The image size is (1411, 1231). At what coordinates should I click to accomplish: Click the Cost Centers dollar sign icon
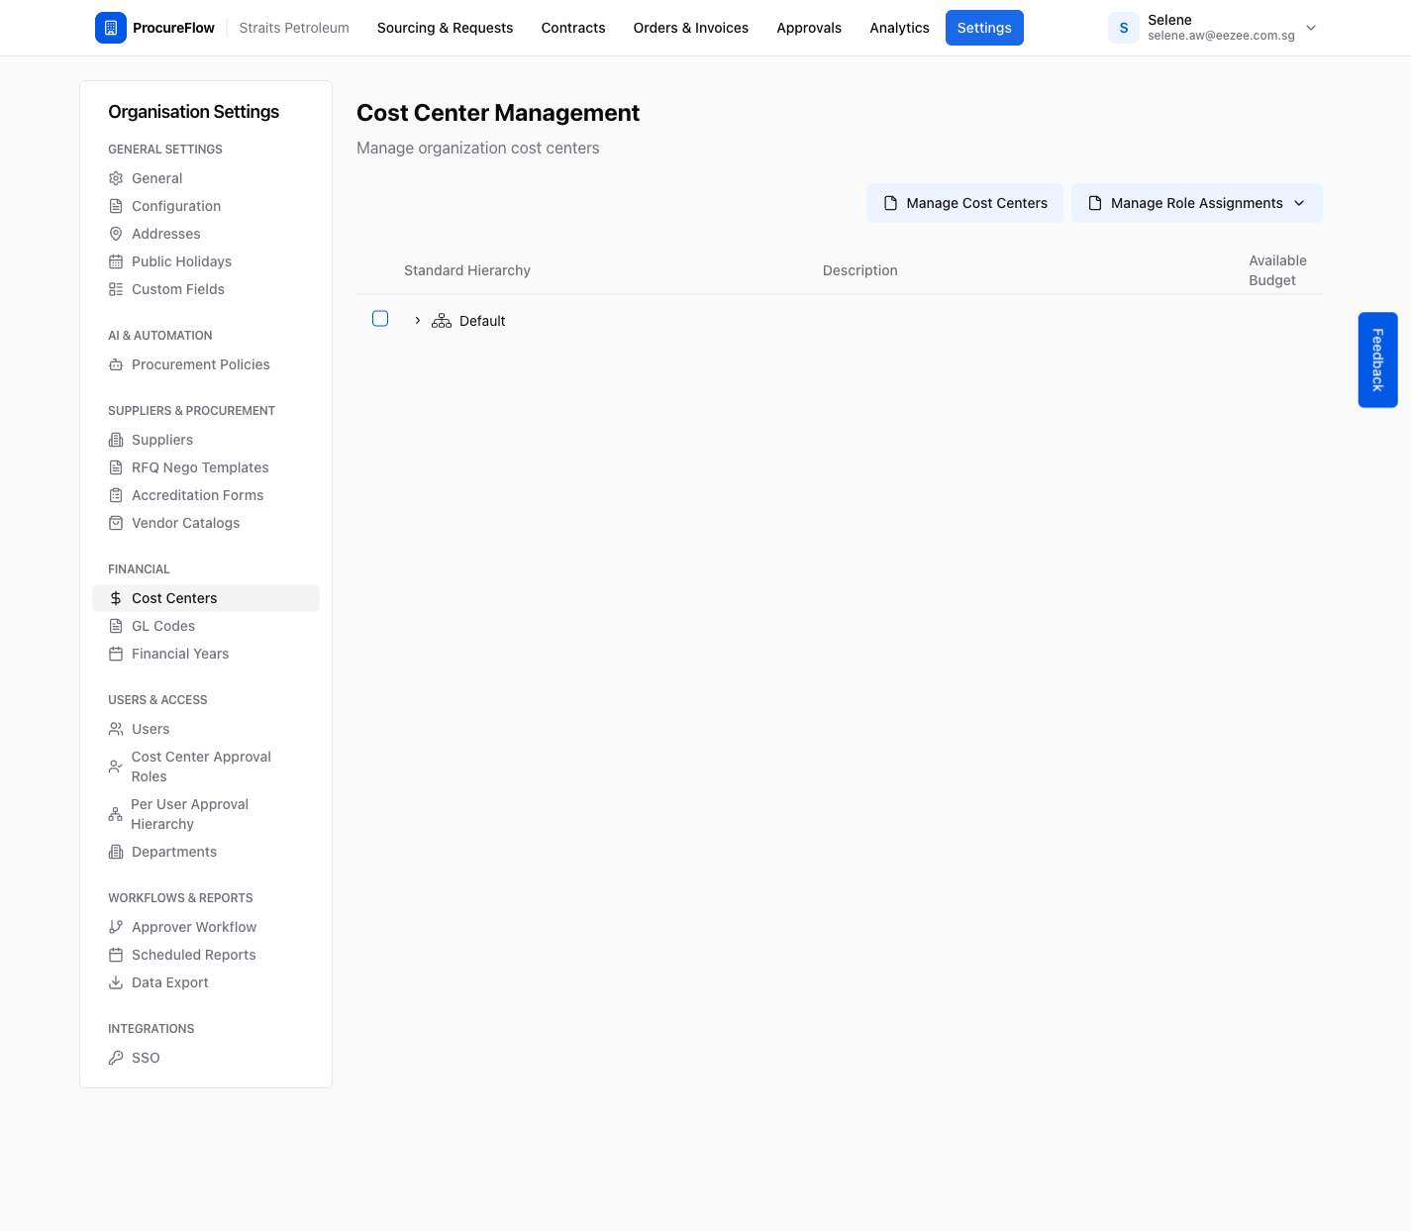point(116,598)
